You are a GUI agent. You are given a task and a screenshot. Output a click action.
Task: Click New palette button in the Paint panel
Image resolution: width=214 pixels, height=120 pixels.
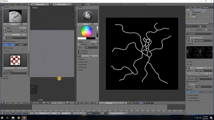[90, 56]
